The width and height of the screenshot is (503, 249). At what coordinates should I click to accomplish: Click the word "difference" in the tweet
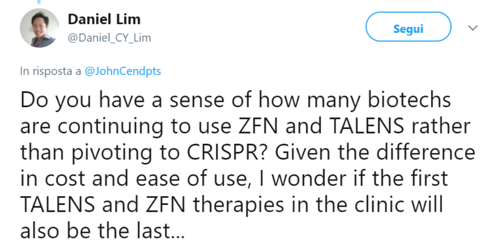(x=427, y=153)
